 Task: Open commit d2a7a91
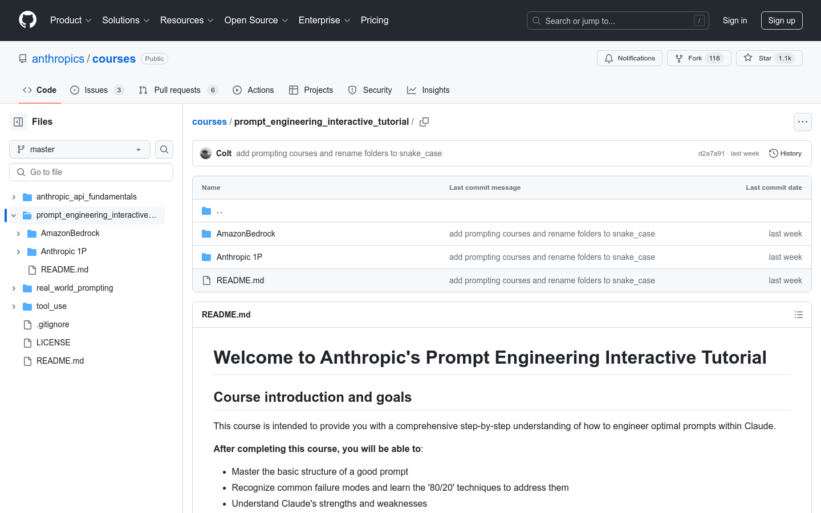pos(711,153)
